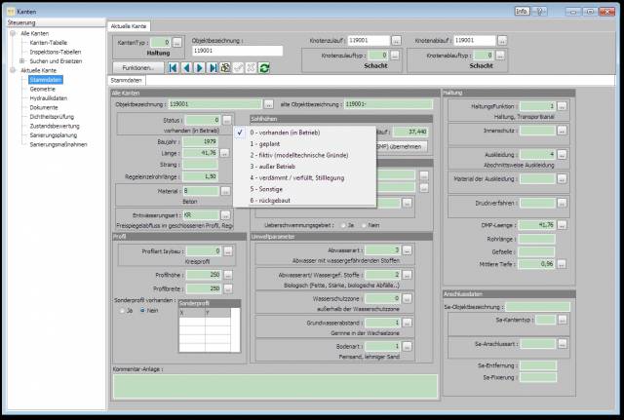Click the help question mark icon
This screenshot has height=420, width=624.
coord(540,10)
